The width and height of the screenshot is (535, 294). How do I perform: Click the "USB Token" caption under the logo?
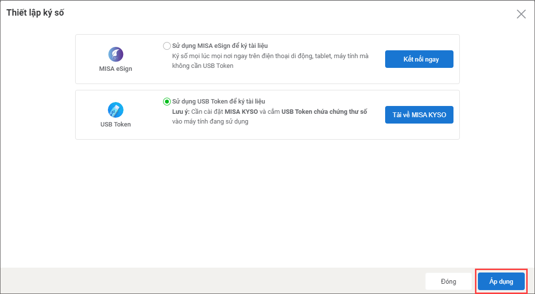[116, 125]
